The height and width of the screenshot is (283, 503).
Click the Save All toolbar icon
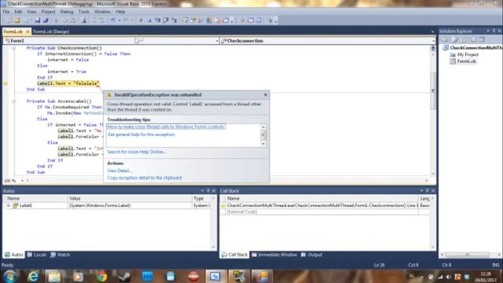point(46,20)
